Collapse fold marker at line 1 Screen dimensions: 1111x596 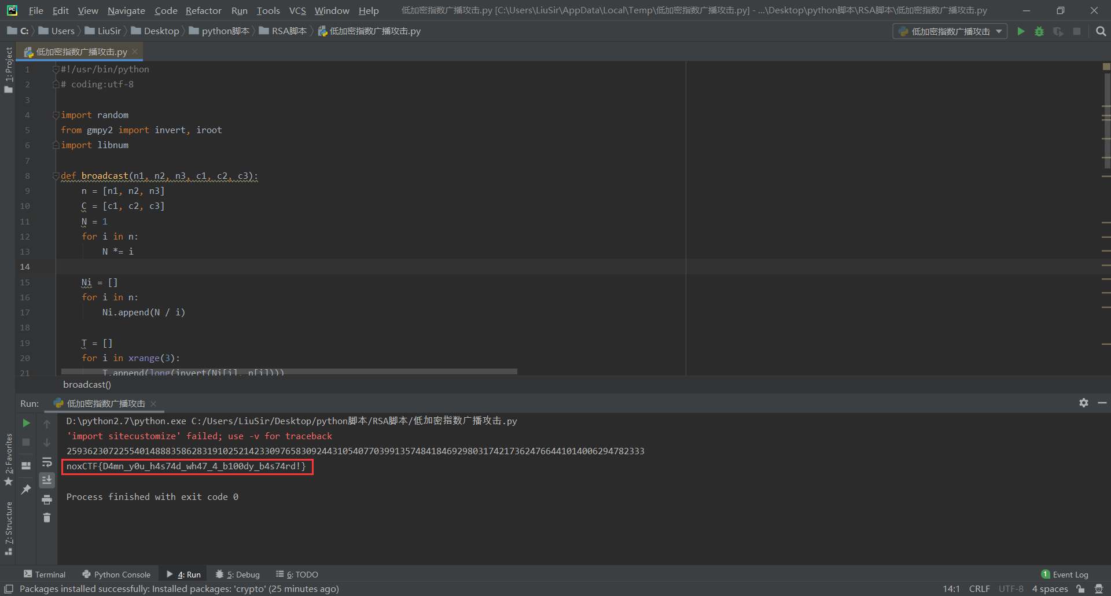pos(56,69)
